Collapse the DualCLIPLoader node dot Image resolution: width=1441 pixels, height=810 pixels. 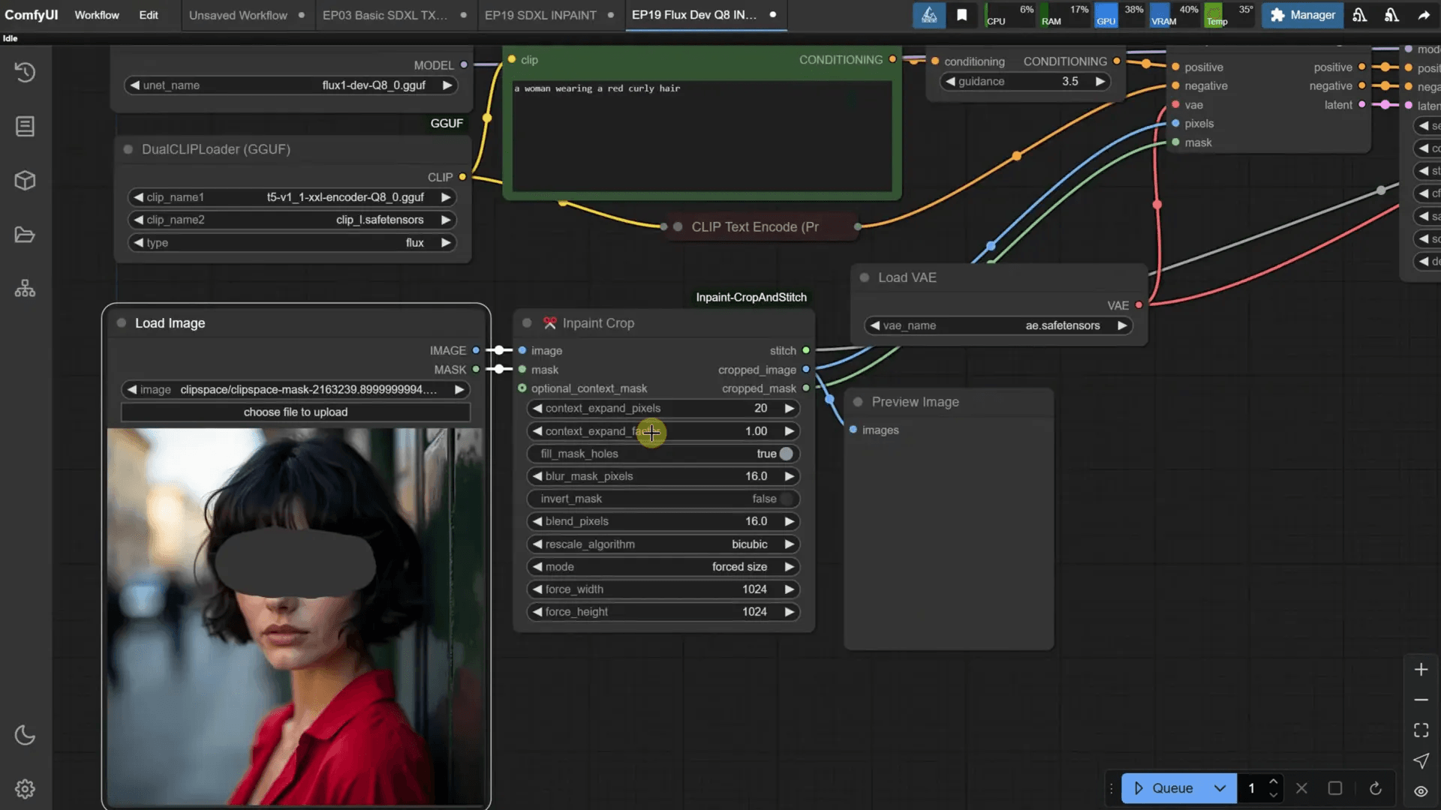tap(128, 149)
